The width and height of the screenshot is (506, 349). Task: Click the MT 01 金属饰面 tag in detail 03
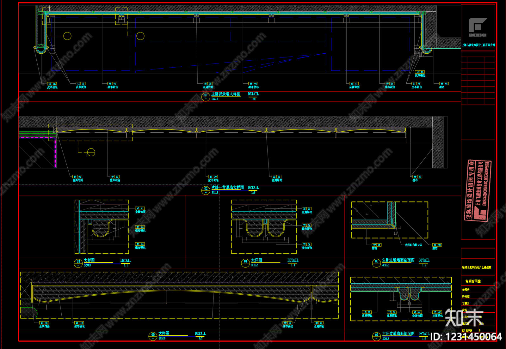[140, 210]
